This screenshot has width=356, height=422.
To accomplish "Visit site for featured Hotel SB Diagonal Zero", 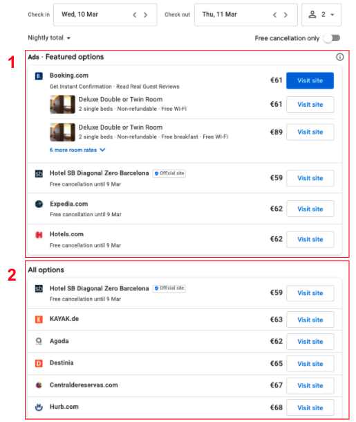I will pyautogui.click(x=310, y=178).
